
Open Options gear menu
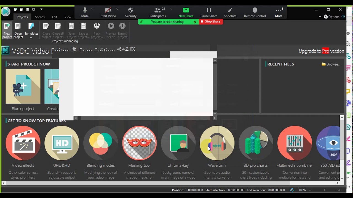[331, 16]
